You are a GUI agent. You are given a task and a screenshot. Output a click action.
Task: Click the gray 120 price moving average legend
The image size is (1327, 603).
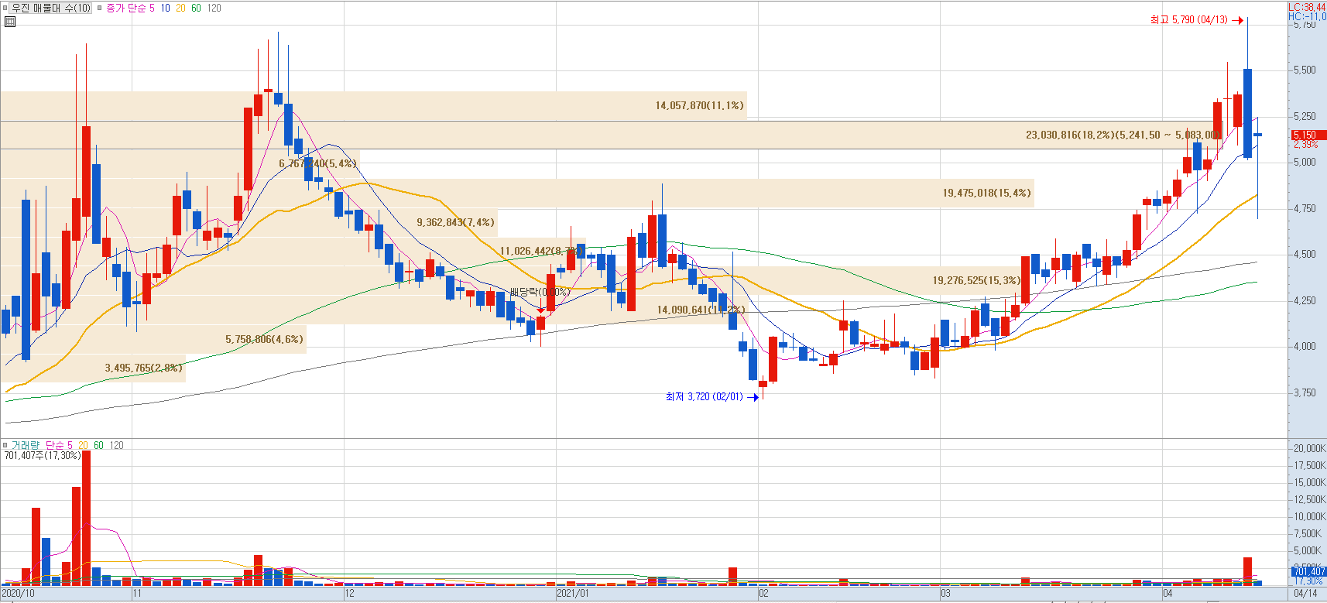[x=214, y=8]
